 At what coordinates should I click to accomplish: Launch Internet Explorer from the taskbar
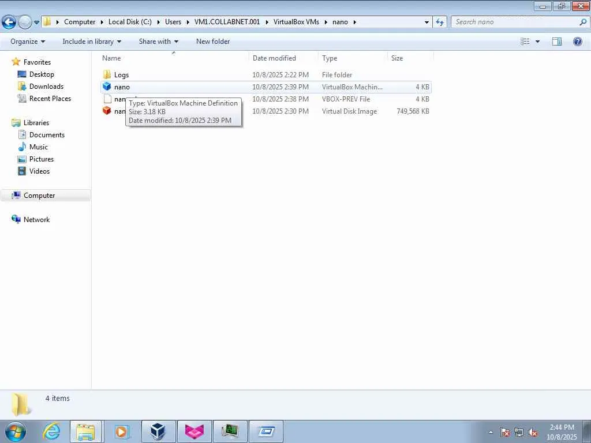(51, 431)
